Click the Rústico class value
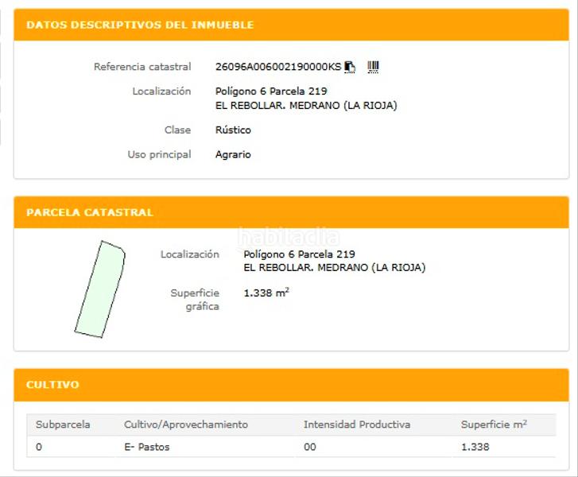The width and height of the screenshot is (578, 477). [x=233, y=130]
